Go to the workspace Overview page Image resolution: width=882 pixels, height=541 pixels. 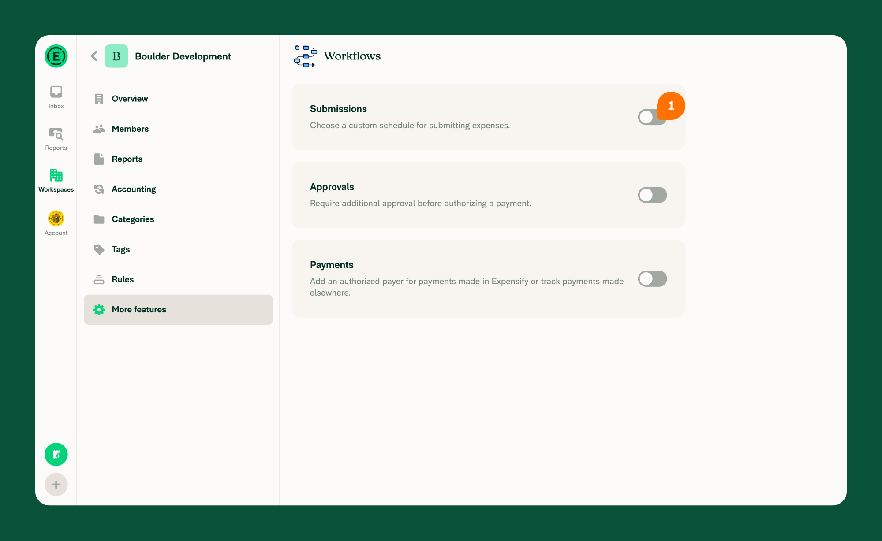point(129,99)
